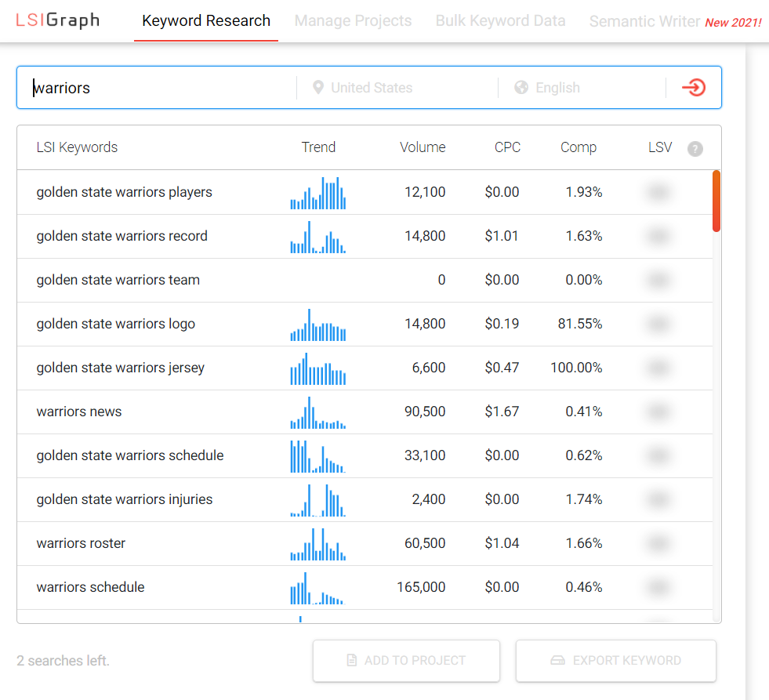Open the Keyword Research tab
This screenshot has height=700, width=769.
(x=206, y=20)
